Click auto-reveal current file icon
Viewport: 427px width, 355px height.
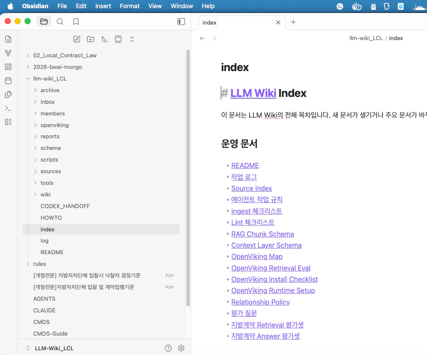(x=118, y=39)
